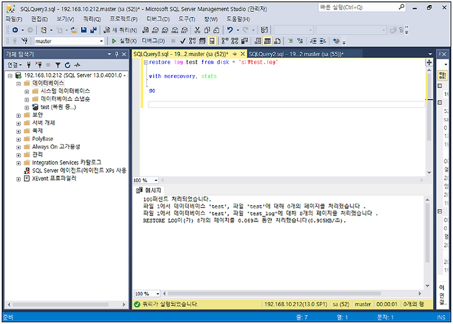Specify values for template parameters icon
The image size is (453, 324).
[x=336, y=41]
